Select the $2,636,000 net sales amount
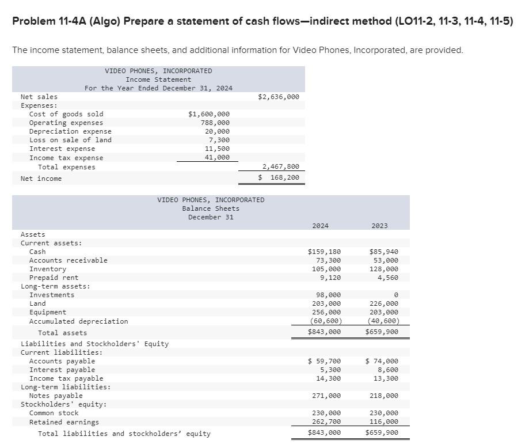Image resolution: width=529 pixels, height=444 pixels. click(279, 97)
